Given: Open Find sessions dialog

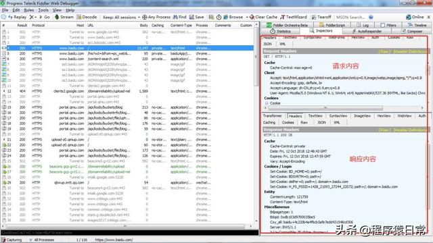Looking at the screenshot, I should click(x=179, y=17).
